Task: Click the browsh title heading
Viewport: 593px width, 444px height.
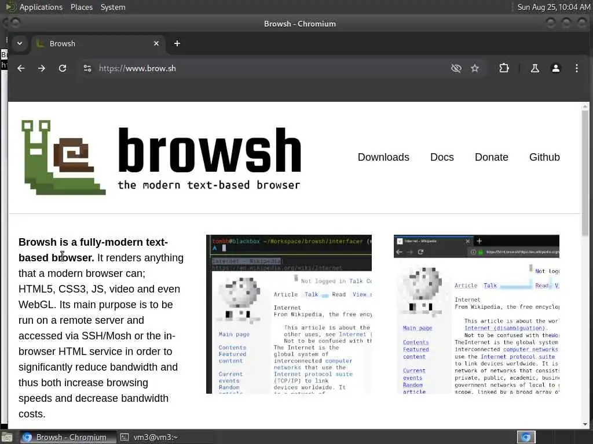Action: 210,150
